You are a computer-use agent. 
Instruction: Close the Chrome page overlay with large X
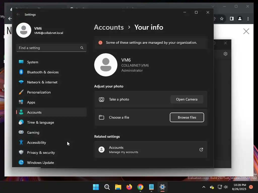pos(246,31)
